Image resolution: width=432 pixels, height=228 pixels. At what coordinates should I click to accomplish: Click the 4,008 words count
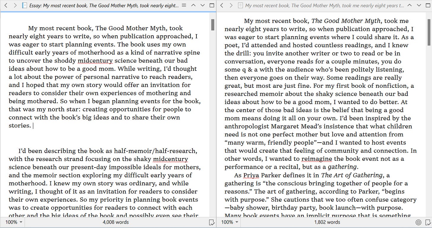click(x=116, y=222)
